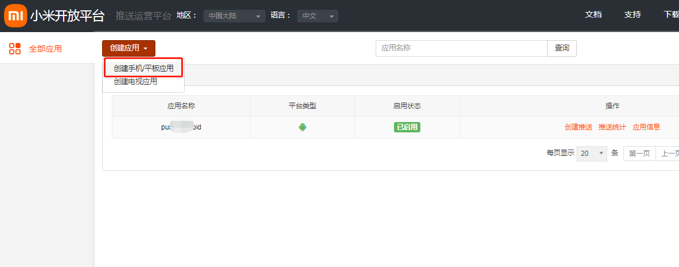Image resolution: width=679 pixels, height=267 pixels.
Task: Click the 启用状态 column header
Action: click(x=407, y=106)
